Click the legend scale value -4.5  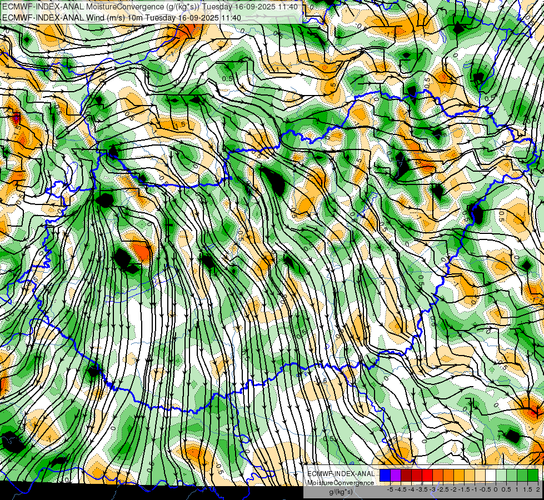(401, 489)
